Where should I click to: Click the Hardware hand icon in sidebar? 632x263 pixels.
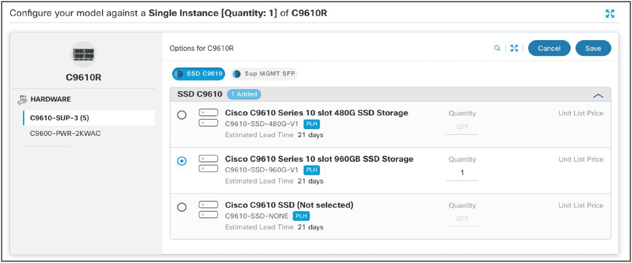coord(22,100)
